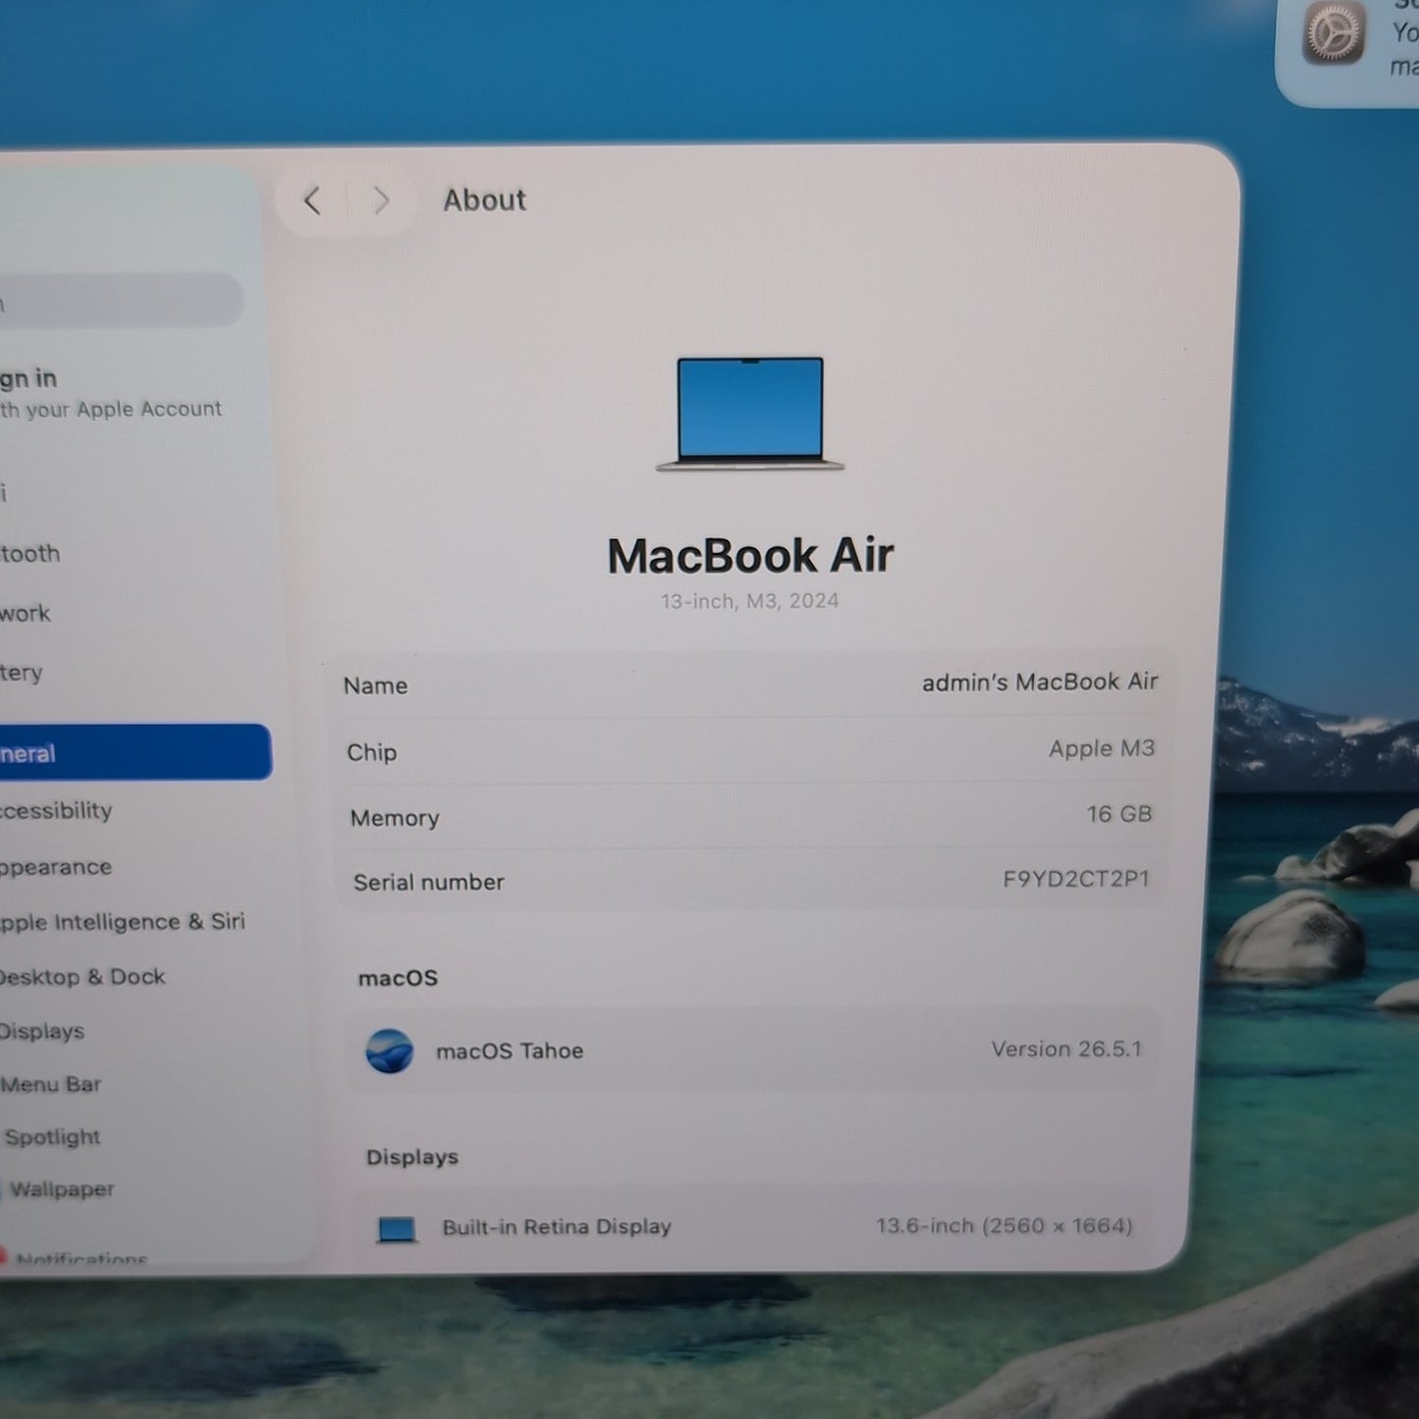Viewport: 1419px width, 1419px height.
Task: Click the MacBook Air laptop image
Action: pos(750,413)
